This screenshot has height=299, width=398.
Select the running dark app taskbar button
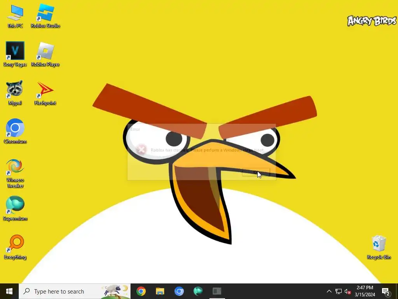(x=217, y=291)
